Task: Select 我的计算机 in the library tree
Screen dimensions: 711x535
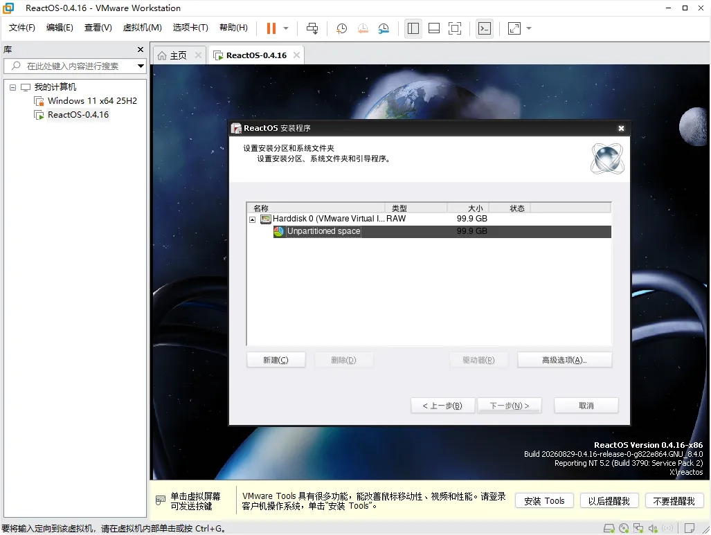Action: click(x=55, y=87)
